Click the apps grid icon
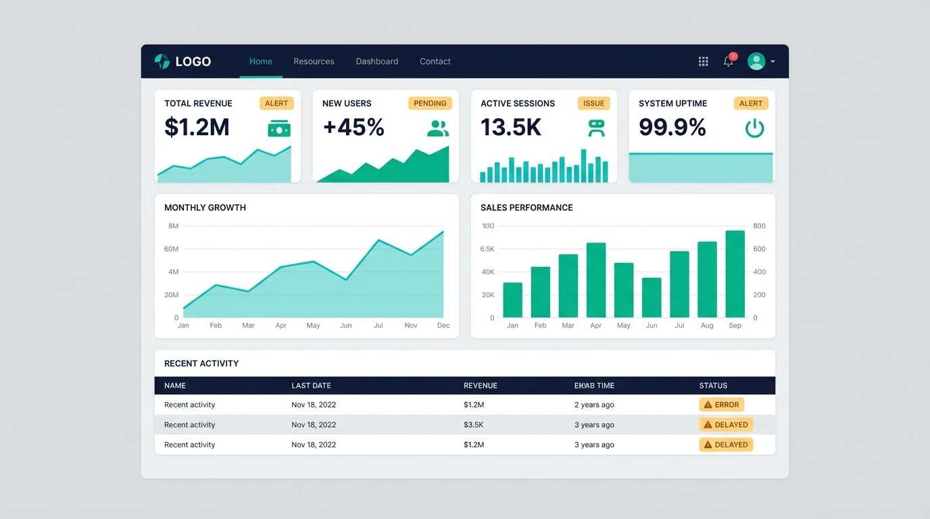 pyautogui.click(x=703, y=61)
